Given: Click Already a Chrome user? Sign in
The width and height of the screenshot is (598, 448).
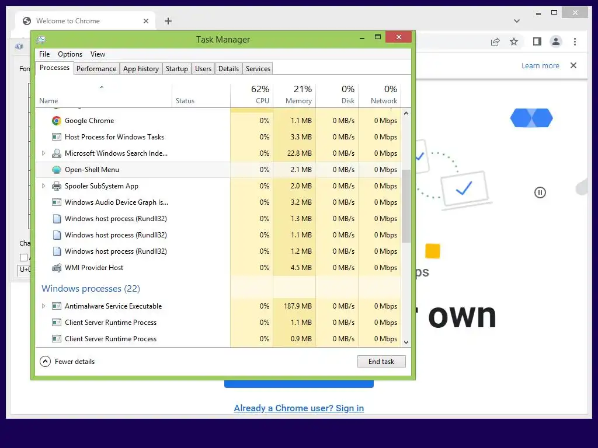Looking at the screenshot, I should (298, 408).
